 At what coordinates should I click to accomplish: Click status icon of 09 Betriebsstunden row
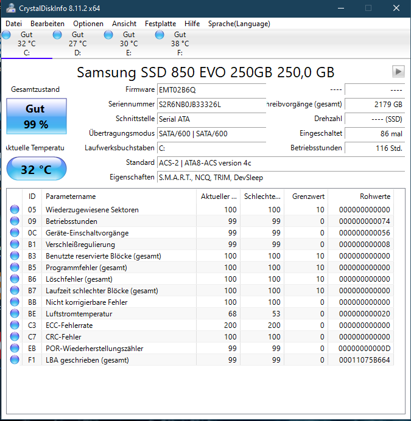(x=15, y=221)
